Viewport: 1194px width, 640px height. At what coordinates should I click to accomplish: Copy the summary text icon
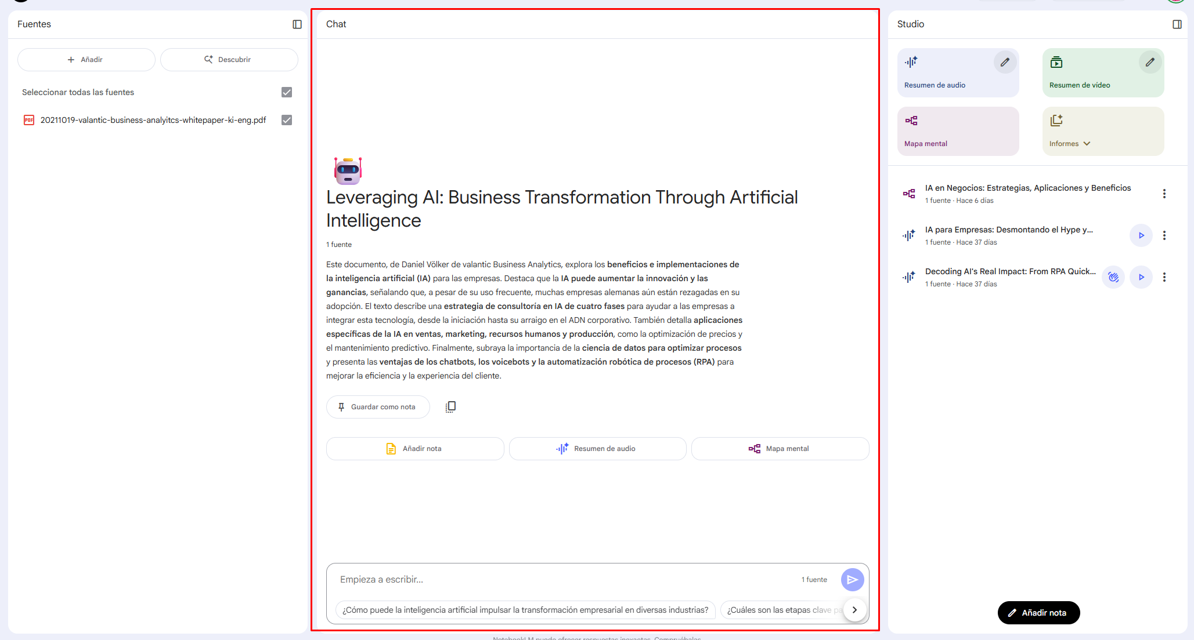pyautogui.click(x=450, y=407)
